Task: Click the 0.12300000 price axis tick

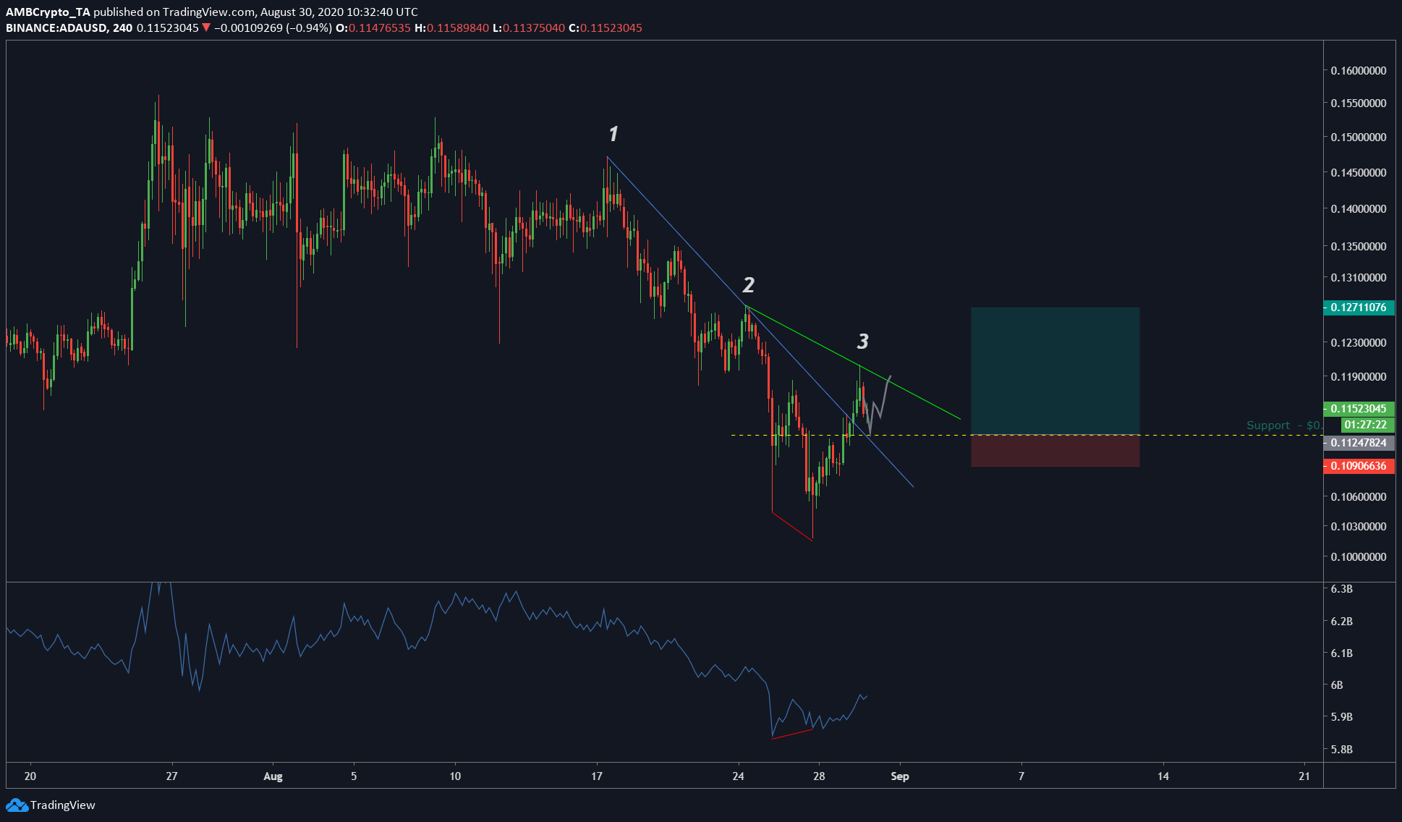Action: click(x=1359, y=342)
